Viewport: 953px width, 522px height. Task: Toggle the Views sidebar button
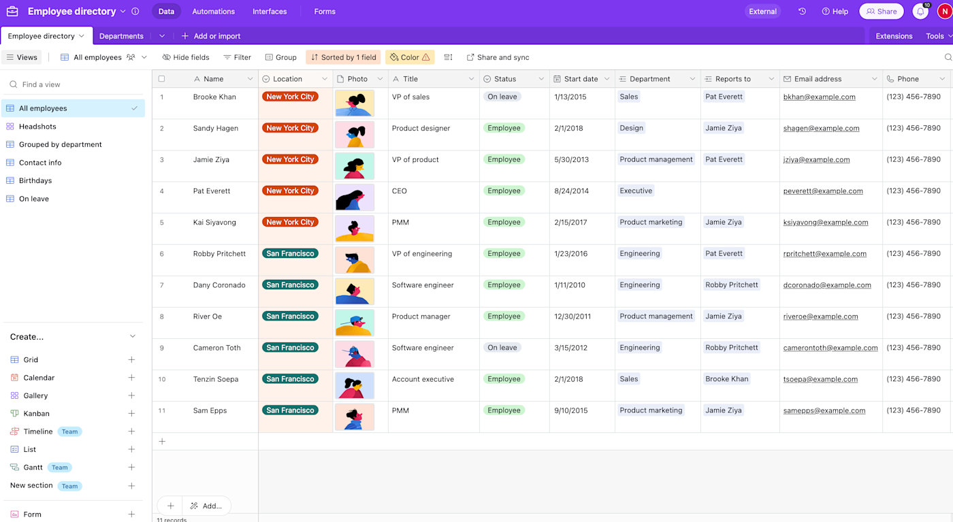(x=22, y=58)
